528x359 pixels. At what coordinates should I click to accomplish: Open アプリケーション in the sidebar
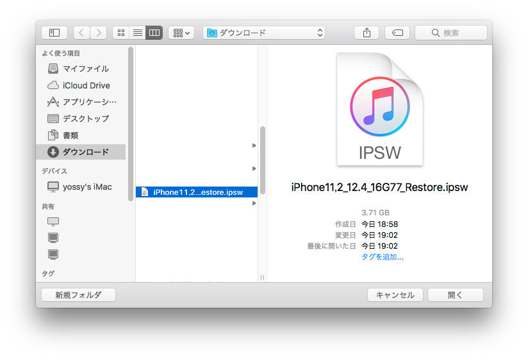(x=81, y=102)
